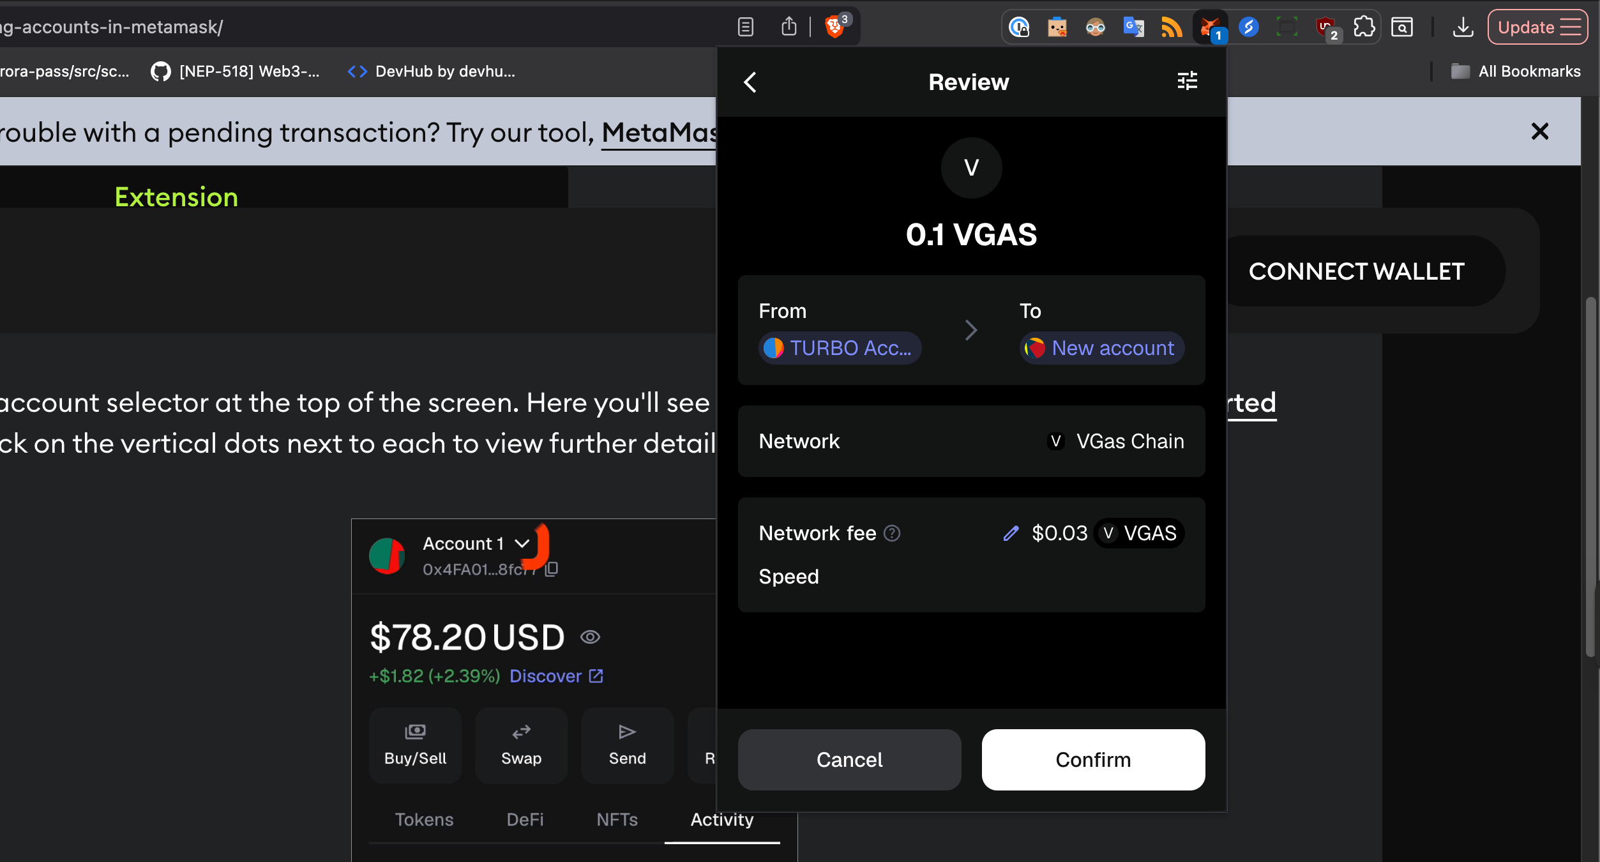Click the glasses-face avatar extension icon
Viewport: 1600px width, 862px height.
[x=1096, y=27]
